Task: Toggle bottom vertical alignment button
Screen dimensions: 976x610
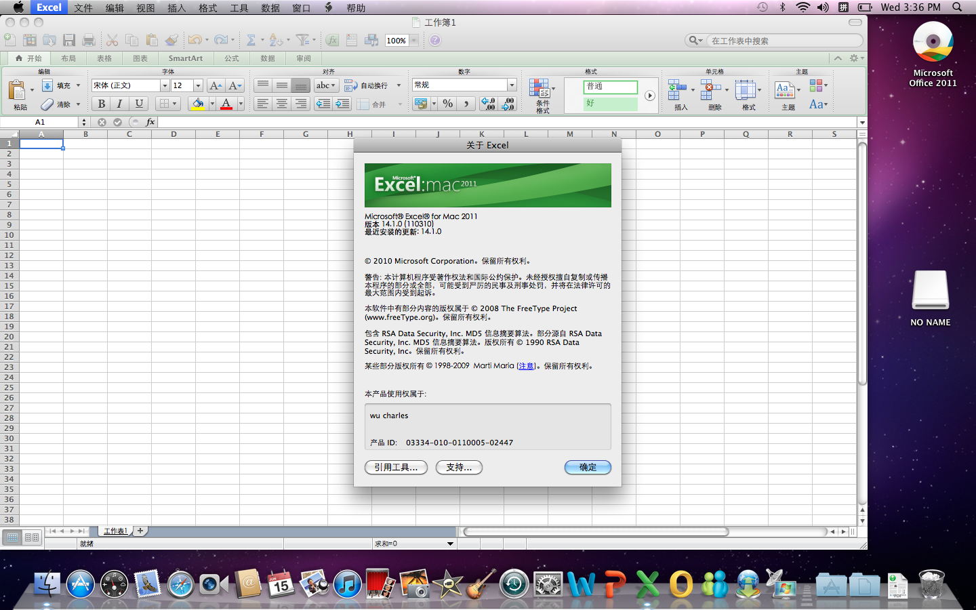Action: (301, 85)
